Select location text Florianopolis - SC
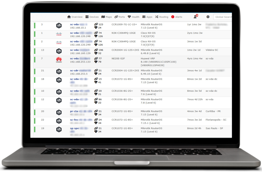The width and height of the screenshot is (262, 174). click(x=216, y=119)
